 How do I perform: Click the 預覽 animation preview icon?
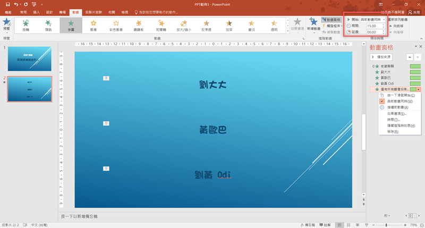click(6, 23)
